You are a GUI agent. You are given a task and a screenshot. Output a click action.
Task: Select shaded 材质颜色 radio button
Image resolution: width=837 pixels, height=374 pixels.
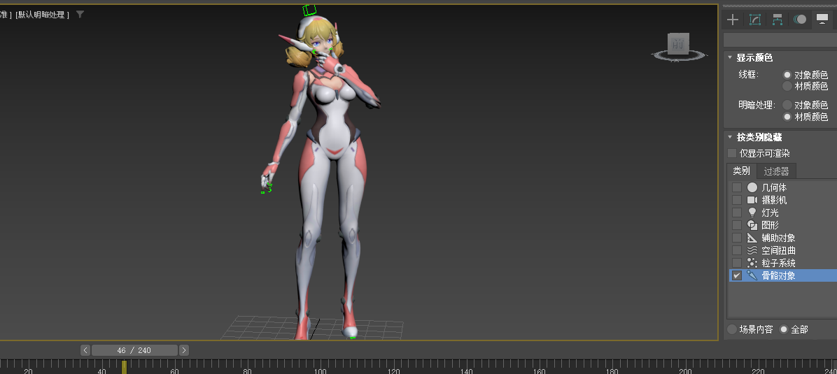click(x=787, y=116)
